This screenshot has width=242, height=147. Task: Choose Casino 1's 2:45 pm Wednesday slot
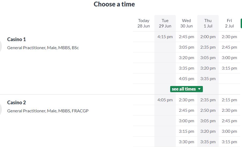(187, 37)
